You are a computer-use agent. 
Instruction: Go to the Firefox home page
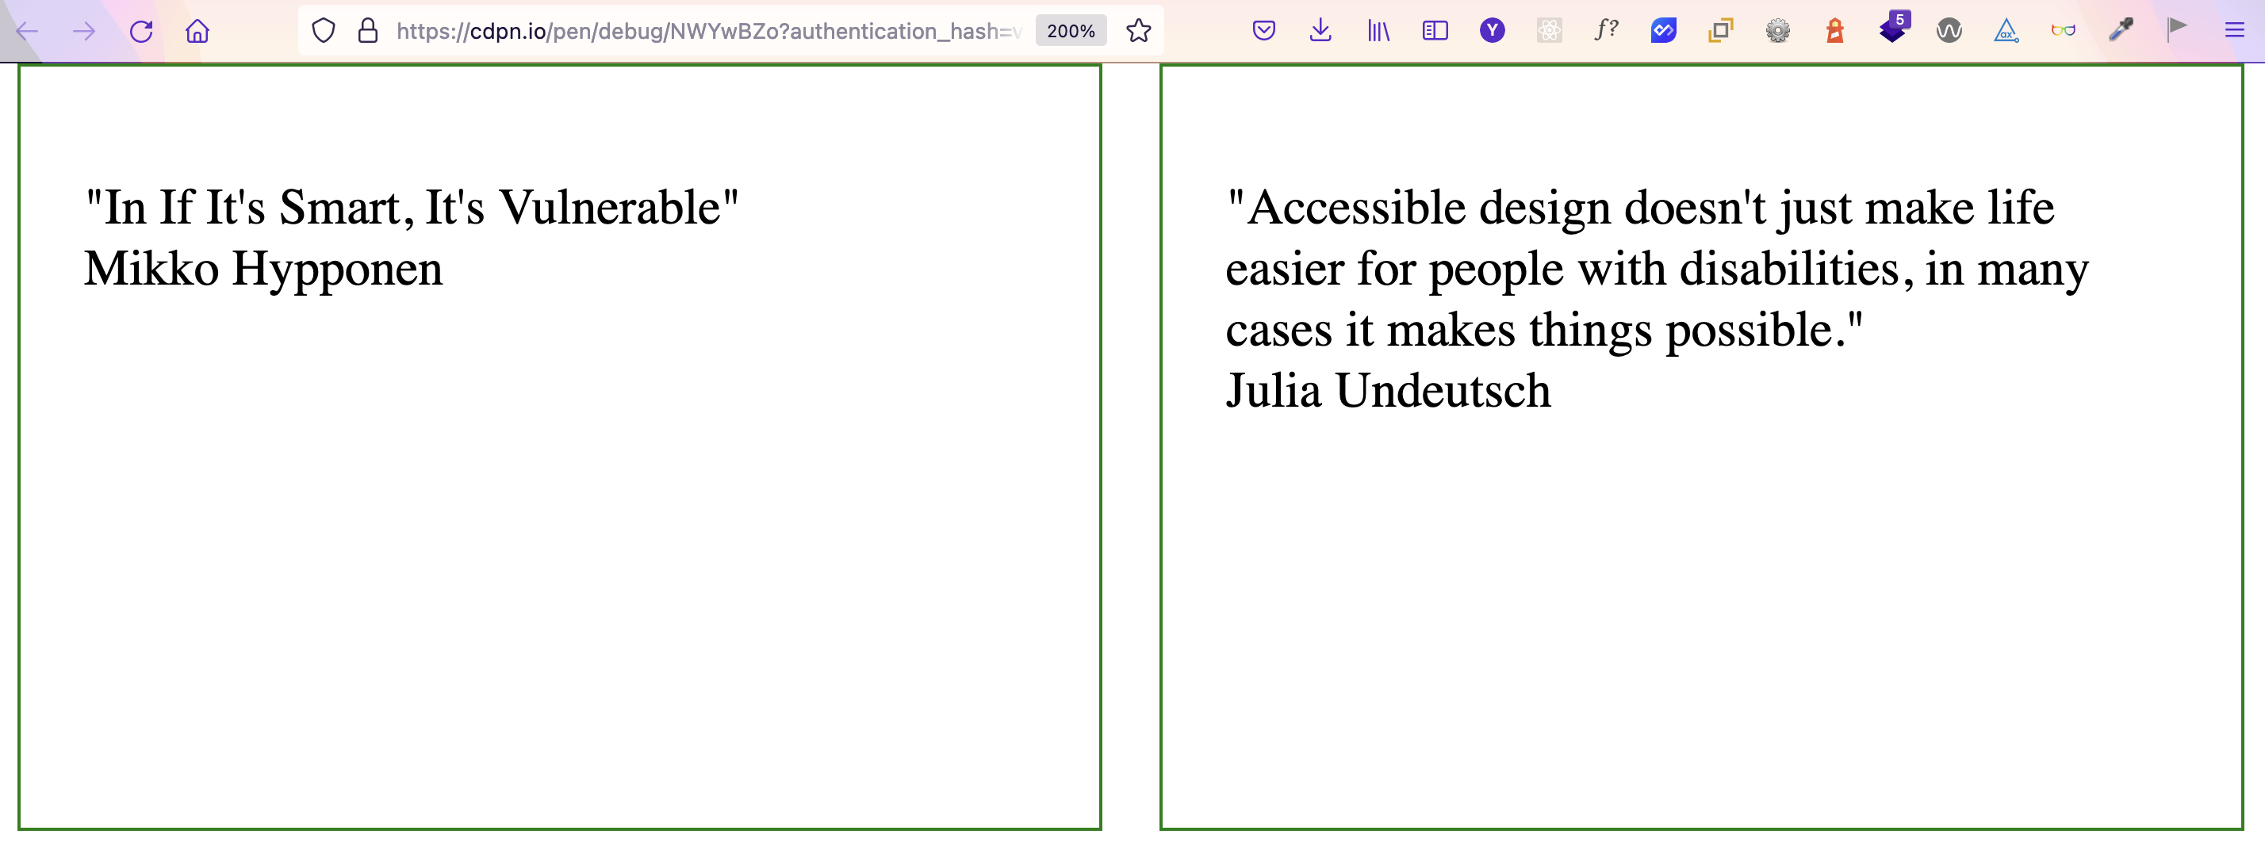(197, 32)
